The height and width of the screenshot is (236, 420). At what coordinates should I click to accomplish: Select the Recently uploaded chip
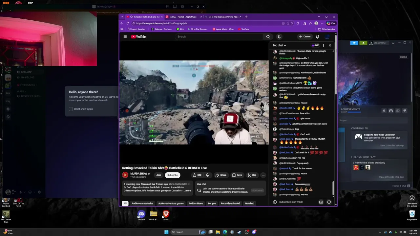click(230, 203)
